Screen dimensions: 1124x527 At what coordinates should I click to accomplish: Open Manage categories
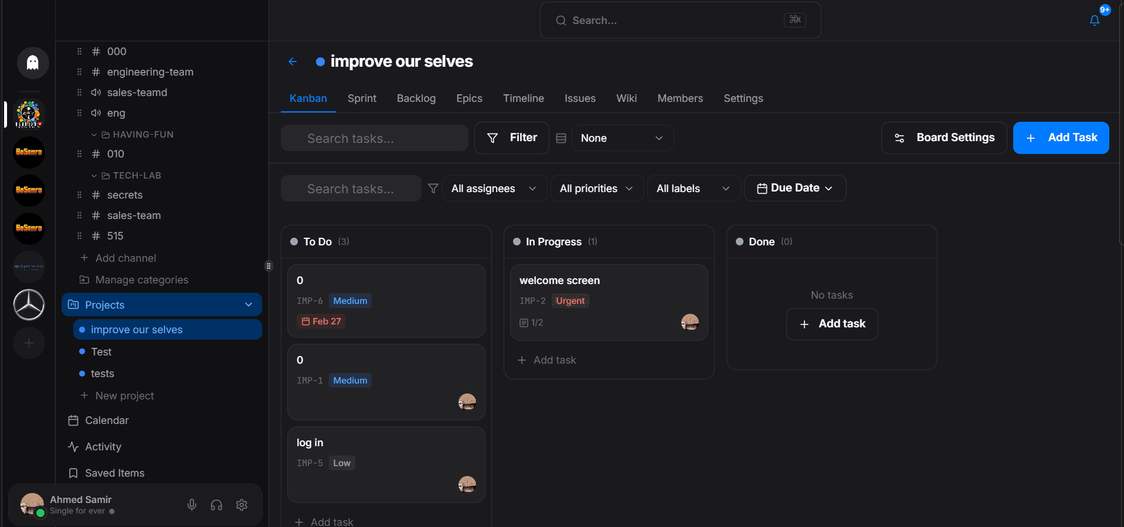coord(134,280)
